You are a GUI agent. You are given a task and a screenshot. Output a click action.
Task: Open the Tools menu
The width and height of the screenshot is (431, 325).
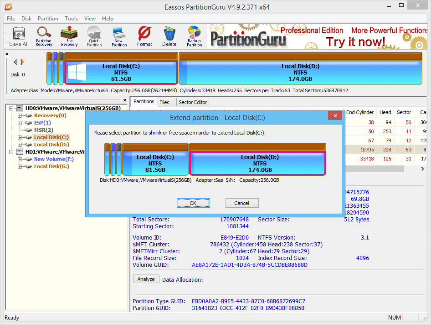71,19
